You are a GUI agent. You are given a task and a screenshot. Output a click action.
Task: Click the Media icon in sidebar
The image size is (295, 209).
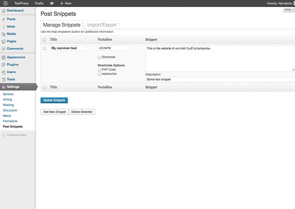(x=3, y=34)
